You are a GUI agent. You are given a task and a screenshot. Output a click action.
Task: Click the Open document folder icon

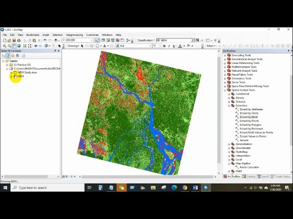tap(9, 40)
